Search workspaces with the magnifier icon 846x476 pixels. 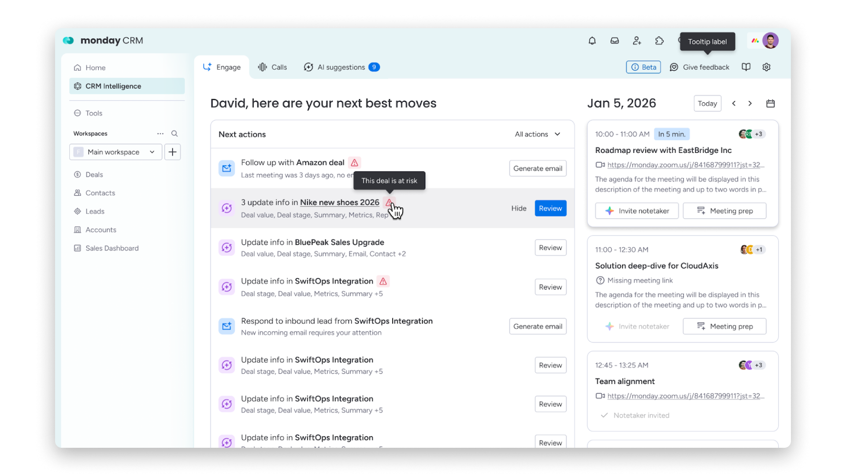pyautogui.click(x=174, y=134)
